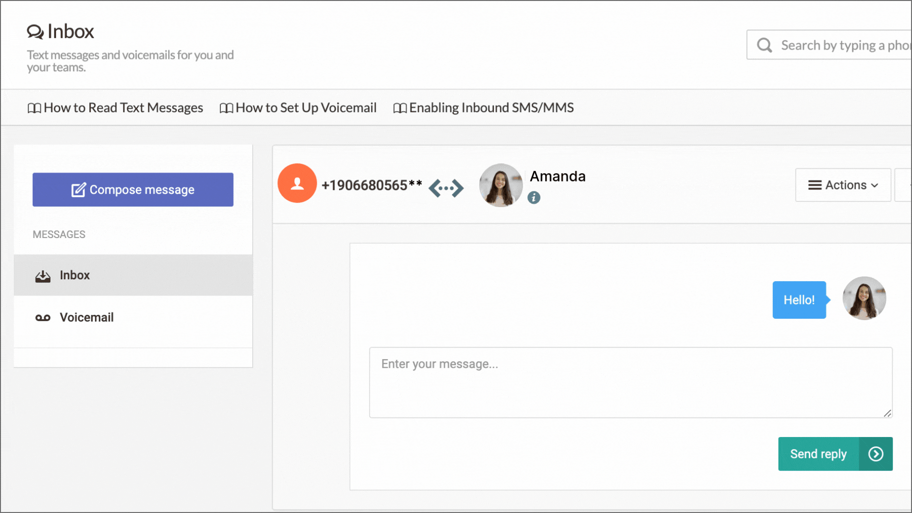The height and width of the screenshot is (513, 912).
Task: Click the Inbox chat bubbles header icon
Action: click(35, 32)
